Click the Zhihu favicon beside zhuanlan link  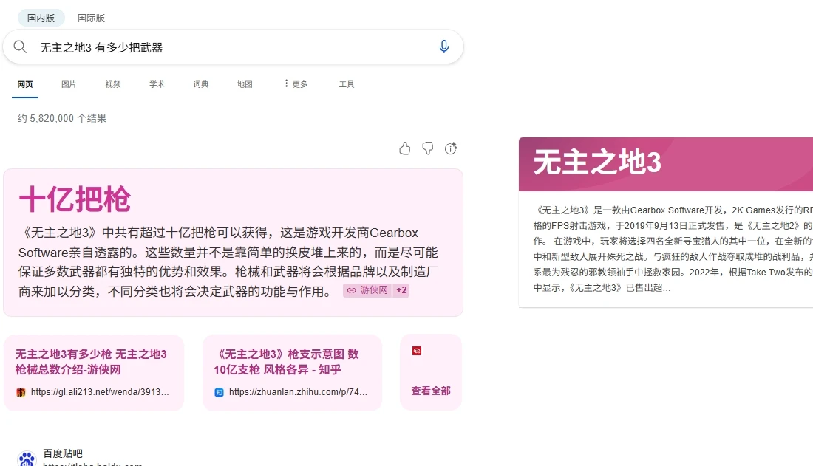(220, 392)
